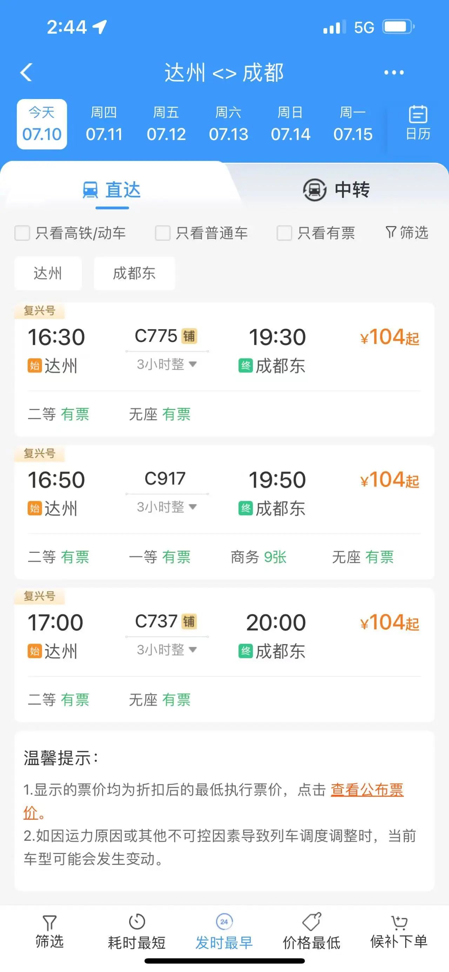Select Friday 07.12 date tab
The height and width of the screenshot is (972, 449).
pos(166,124)
